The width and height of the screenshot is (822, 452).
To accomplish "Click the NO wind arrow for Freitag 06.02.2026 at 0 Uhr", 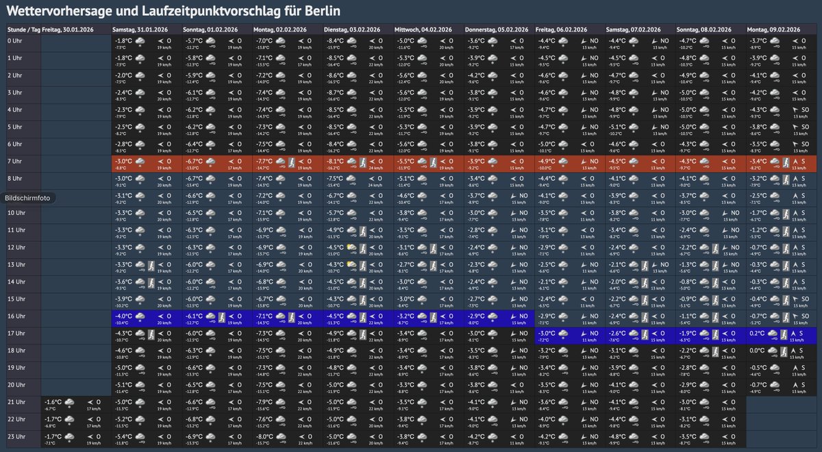I will click(x=584, y=41).
